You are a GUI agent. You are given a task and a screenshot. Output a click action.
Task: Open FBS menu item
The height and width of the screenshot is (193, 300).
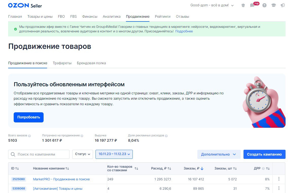(73, 17)
